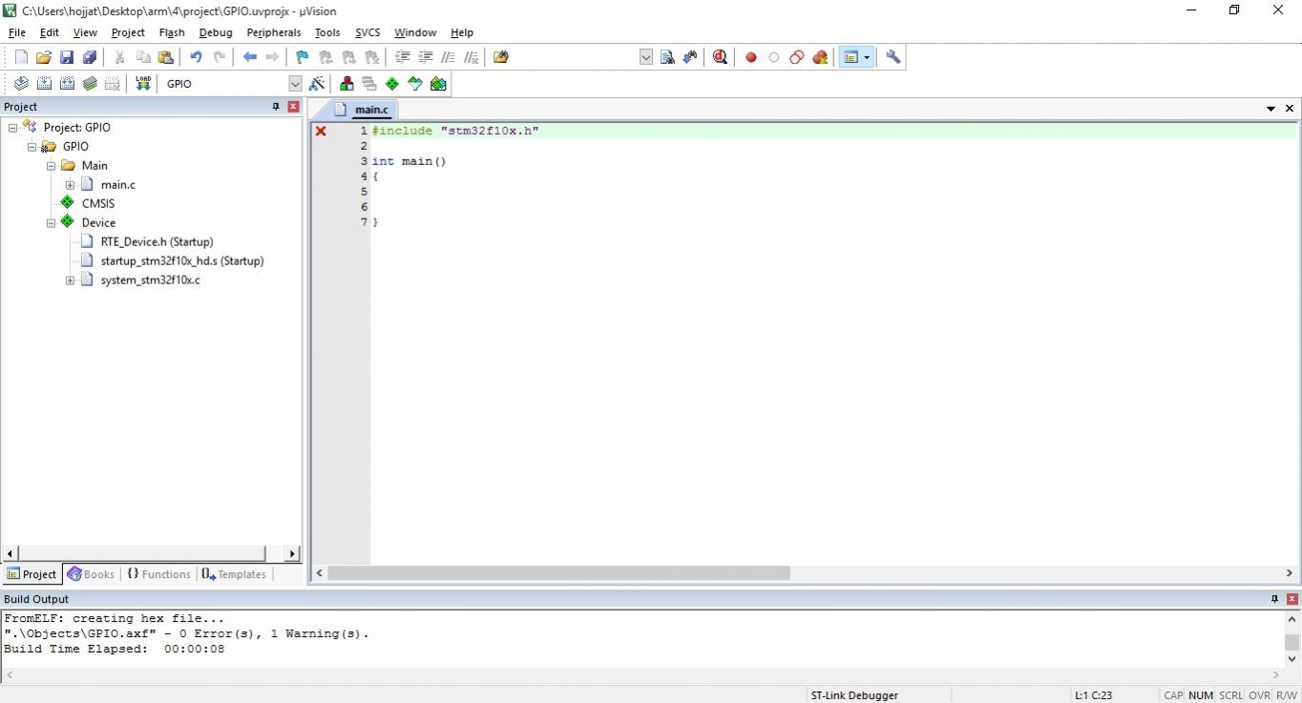
Task: Expand the main.c tree node
Action: pyautogui.click(x=70, y=185)
